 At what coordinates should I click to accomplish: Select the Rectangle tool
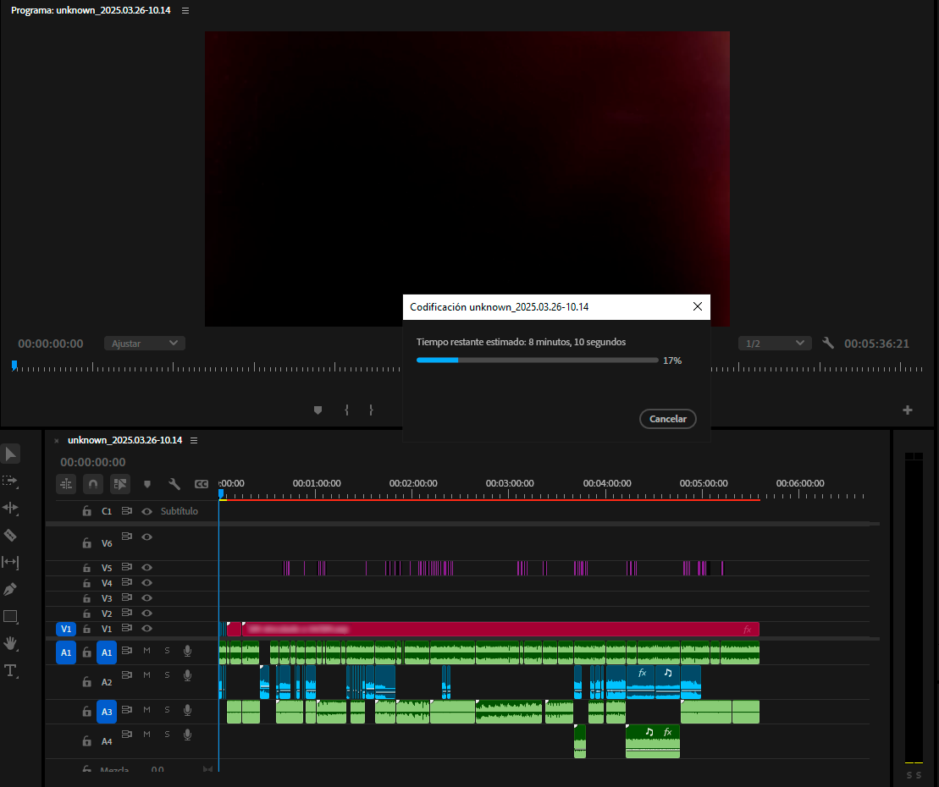tap(10, 616)
